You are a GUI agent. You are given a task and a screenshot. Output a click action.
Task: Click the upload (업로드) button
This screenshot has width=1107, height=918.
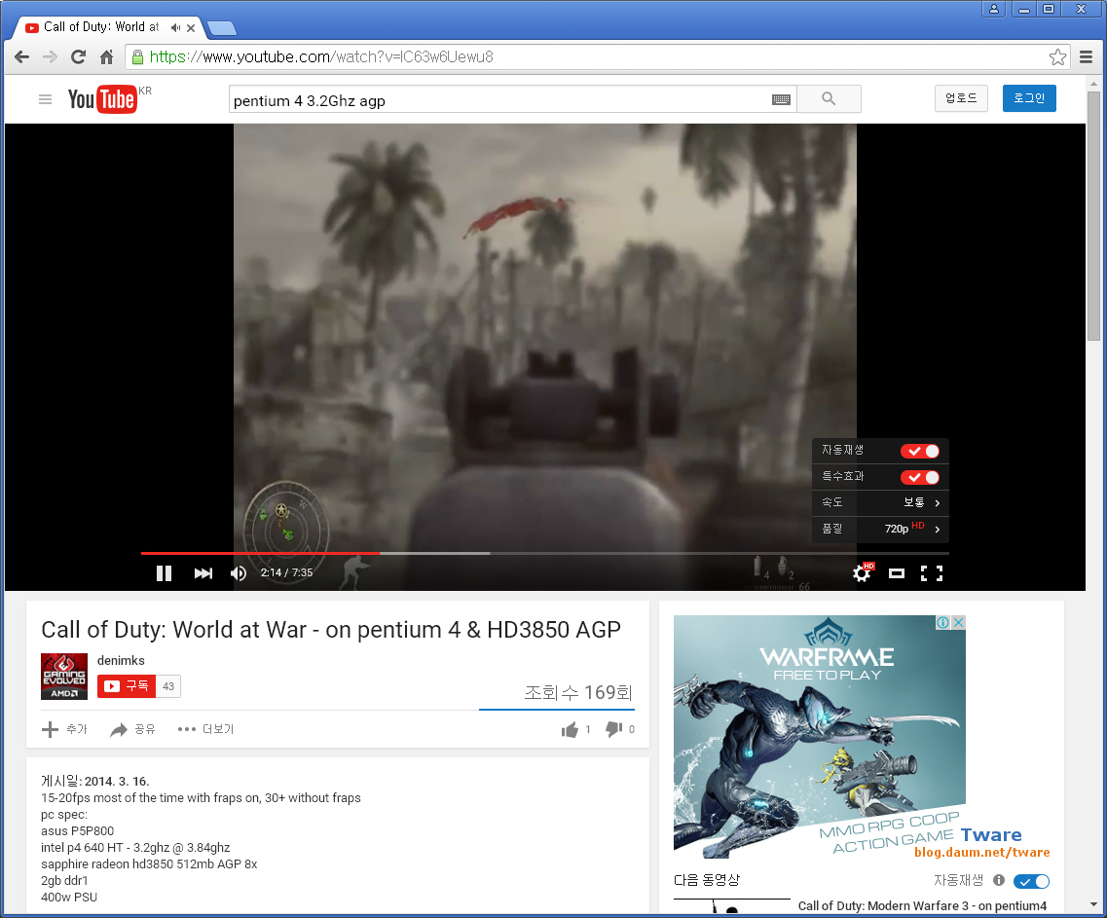961,98
